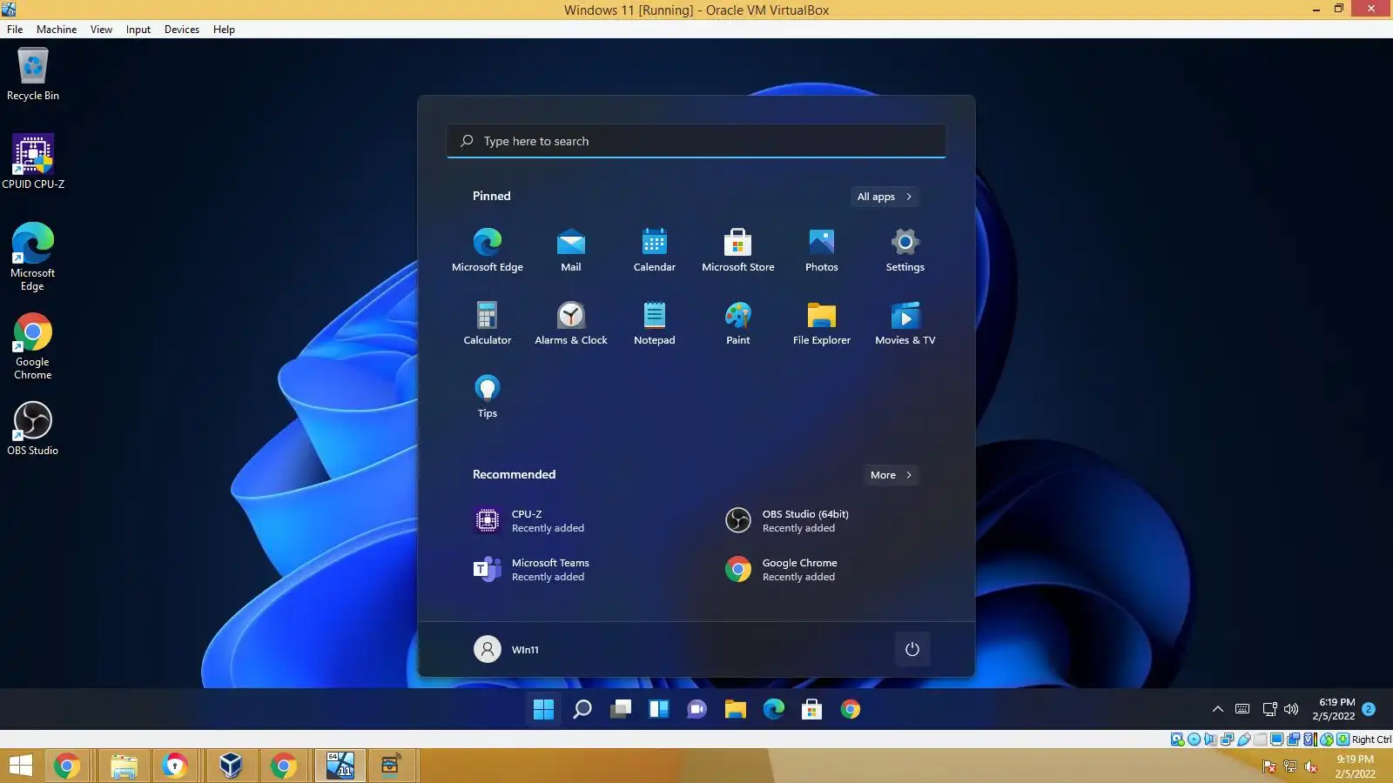This screenshot has width=1393, height=783.
Task: Click the Right Ctrl host key indicator
Action: (x=1371, y=739)
